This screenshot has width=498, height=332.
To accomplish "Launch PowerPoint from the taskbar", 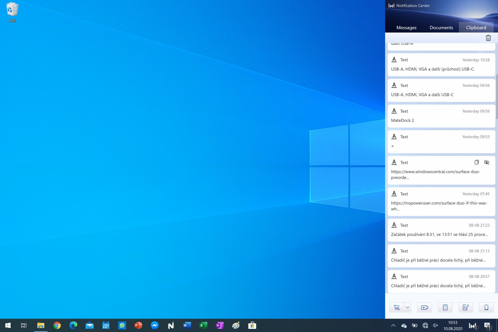I will click(139, 325).
